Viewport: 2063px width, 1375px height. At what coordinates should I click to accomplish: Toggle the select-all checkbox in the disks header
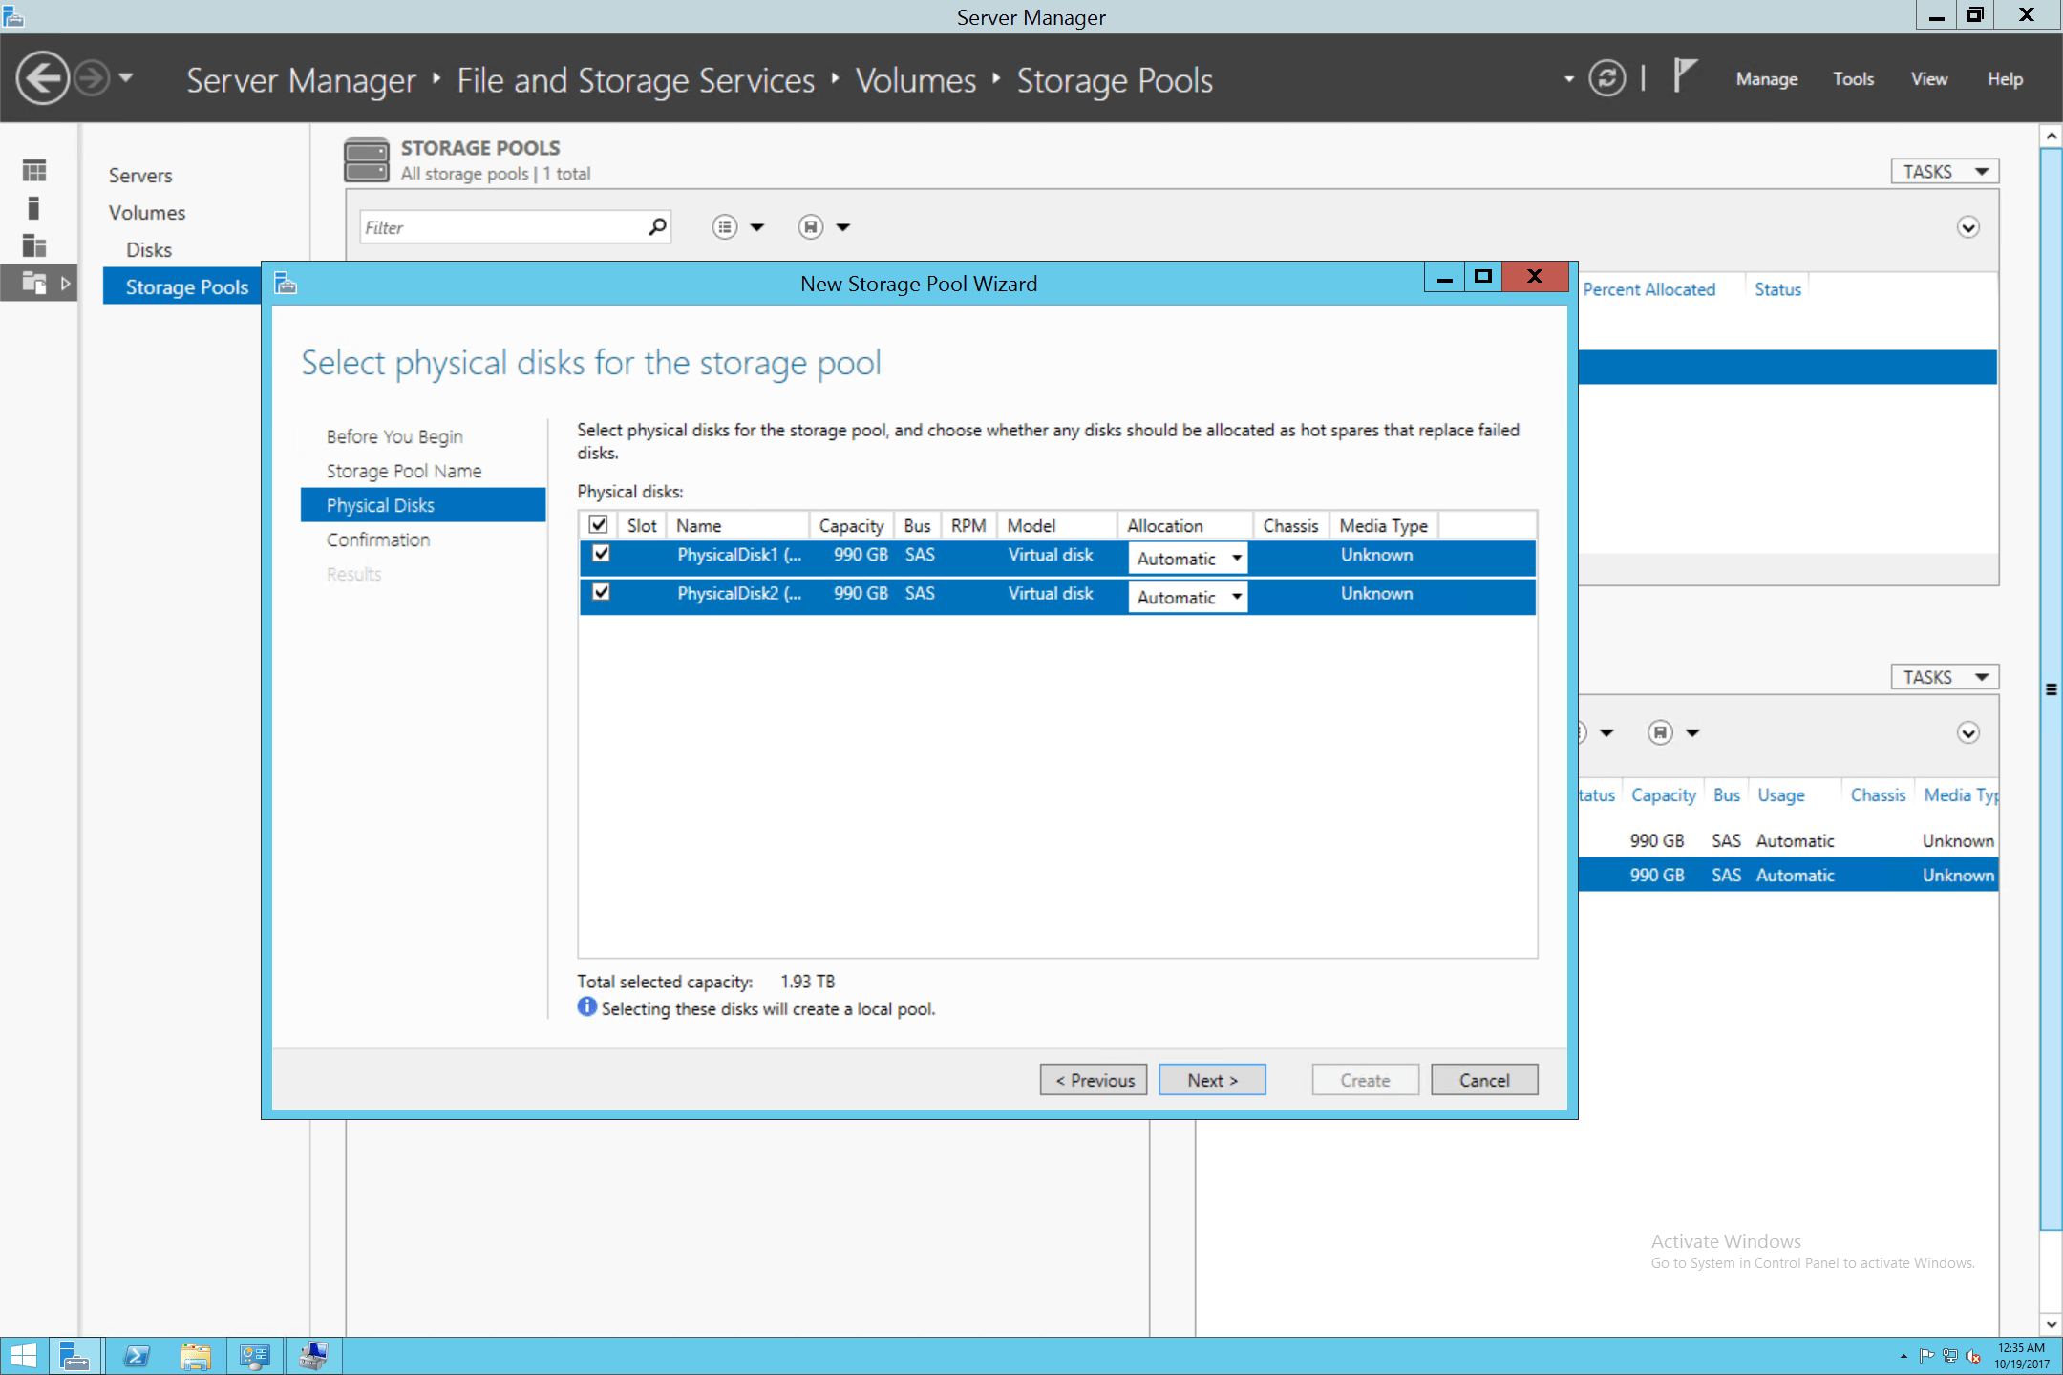pos(599,524)
